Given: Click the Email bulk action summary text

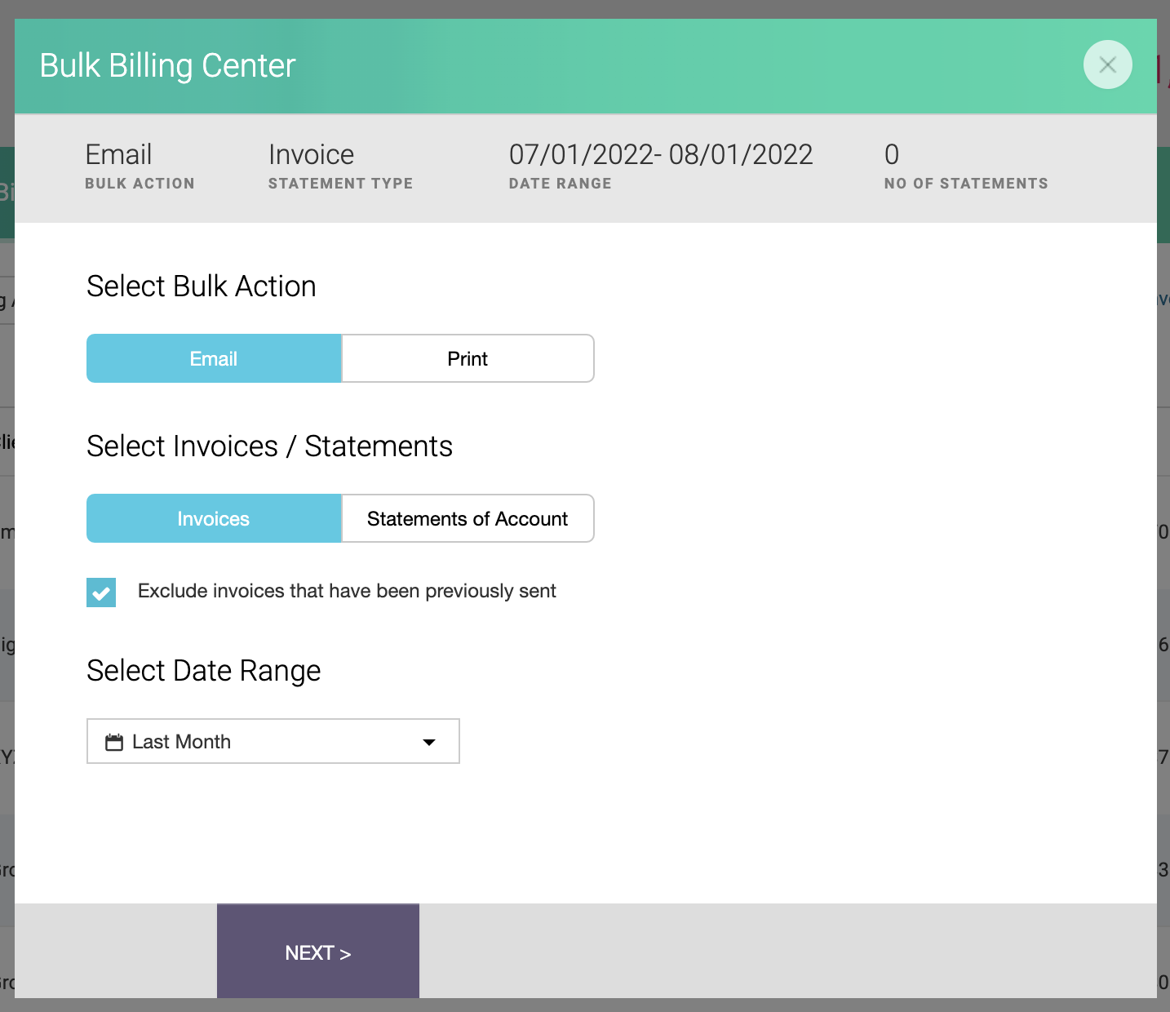Looking at the screenshot, I should (x=119, y=154).
